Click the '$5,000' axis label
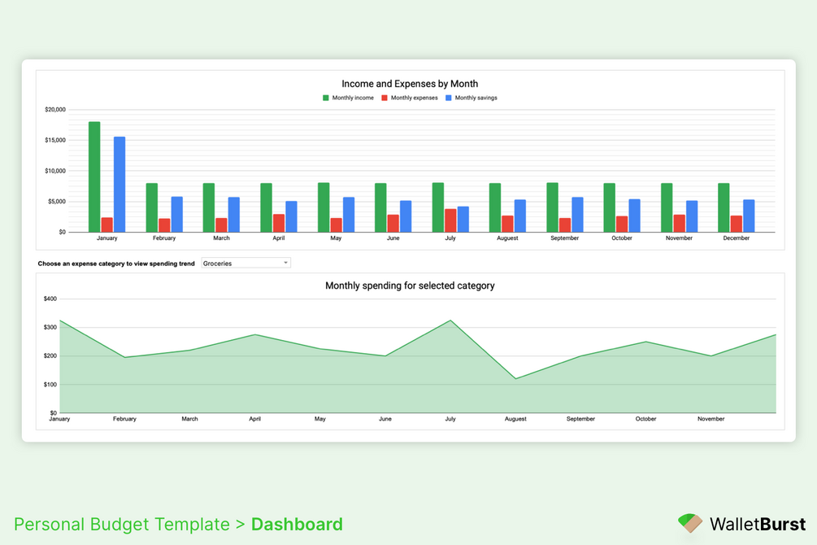The image size is (817, 545). 57,201
